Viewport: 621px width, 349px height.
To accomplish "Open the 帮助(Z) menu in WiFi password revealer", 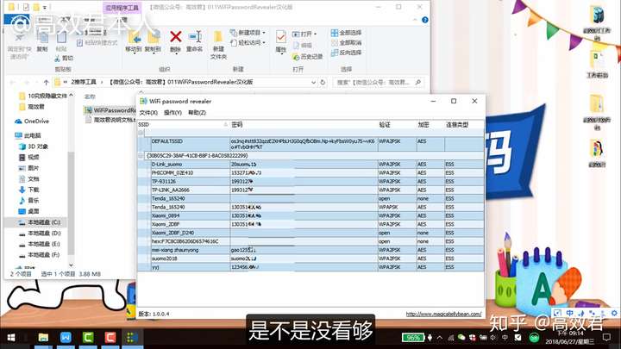I will tap(197, 113).
